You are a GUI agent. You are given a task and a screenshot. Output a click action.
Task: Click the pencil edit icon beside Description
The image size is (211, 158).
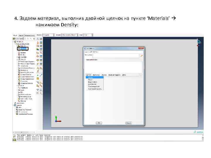point(141,56)
